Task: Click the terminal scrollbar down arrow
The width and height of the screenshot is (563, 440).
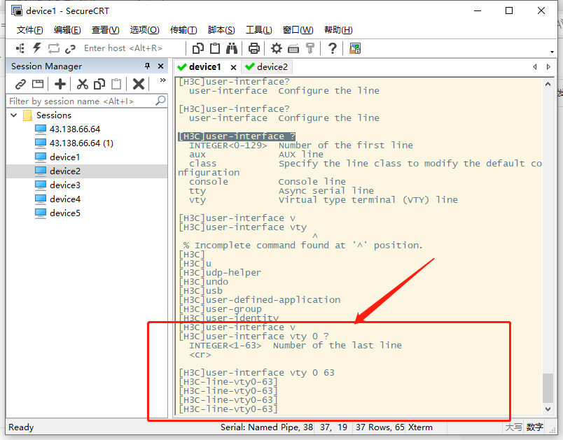Action: click(x=548, y=409)
